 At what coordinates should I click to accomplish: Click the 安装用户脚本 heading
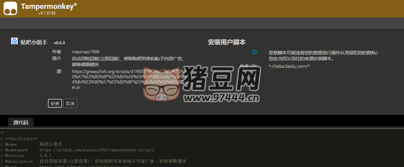click(x=226, y=42)
